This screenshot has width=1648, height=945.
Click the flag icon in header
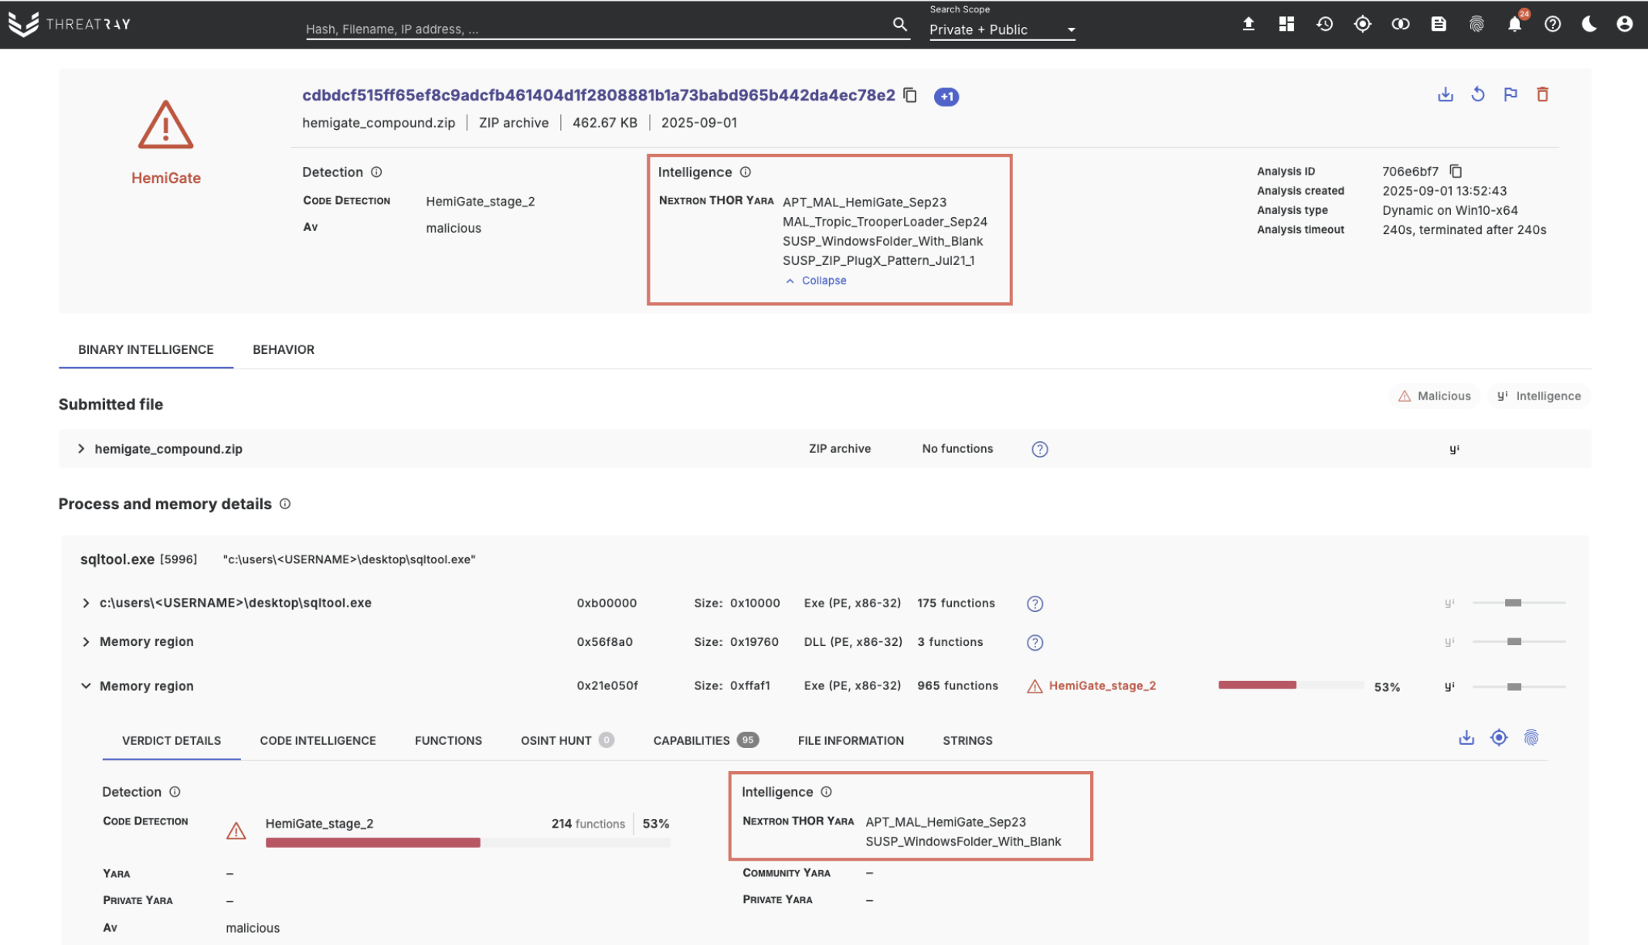pos(1510,94)
